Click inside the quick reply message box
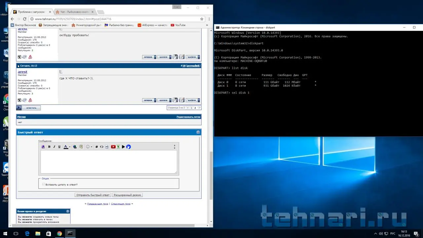 109,162
